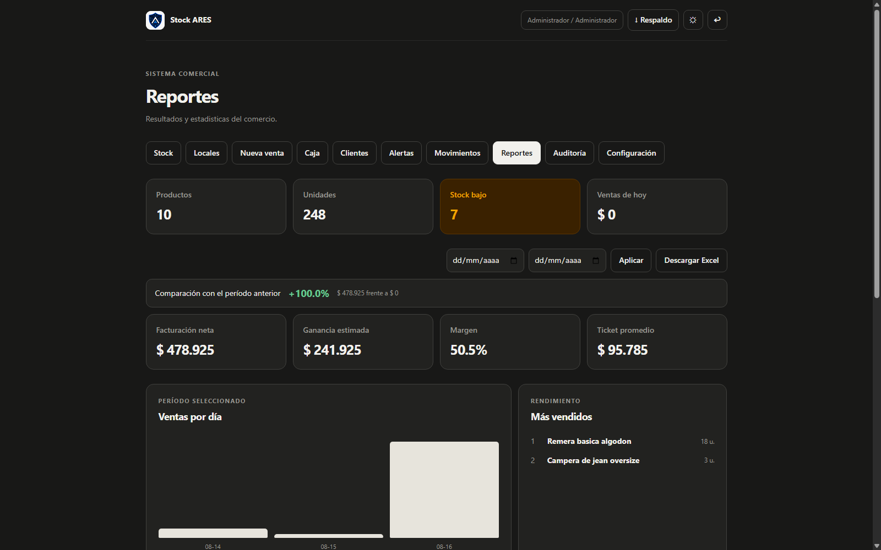Click the '18 u.' quantity
This screenshot has height=550, width=881.
click(708, 442)
